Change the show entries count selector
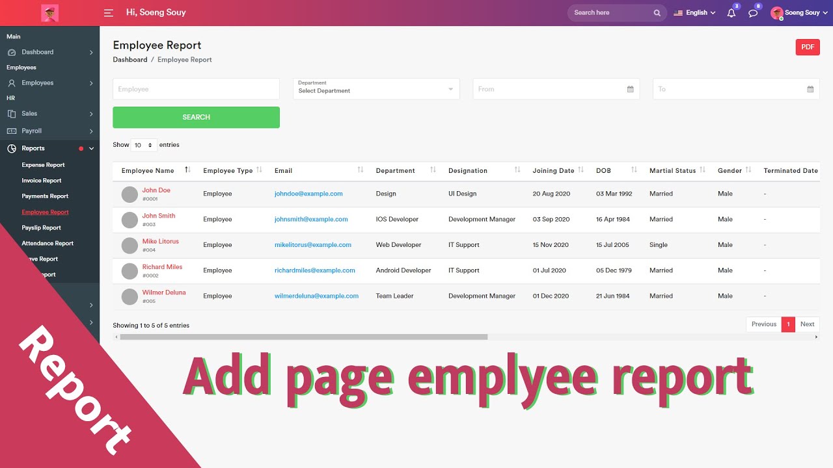 (144, 145)
